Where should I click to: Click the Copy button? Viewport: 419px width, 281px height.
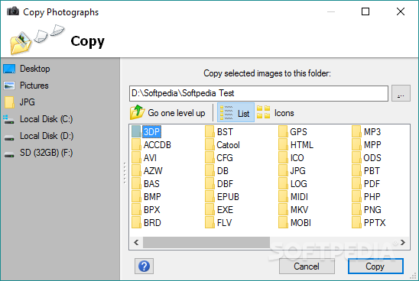click(x=375, y=266)
